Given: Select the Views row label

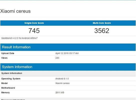Looking at the screenshot, I should 4,58.
